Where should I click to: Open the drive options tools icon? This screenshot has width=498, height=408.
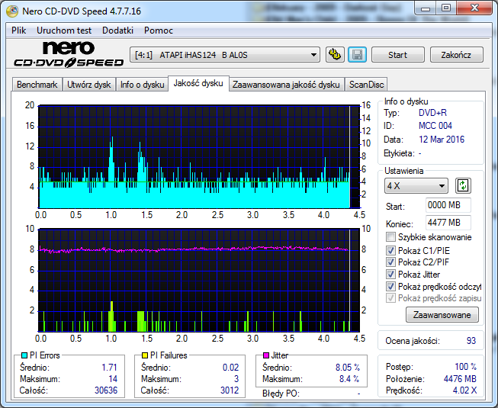335,55
